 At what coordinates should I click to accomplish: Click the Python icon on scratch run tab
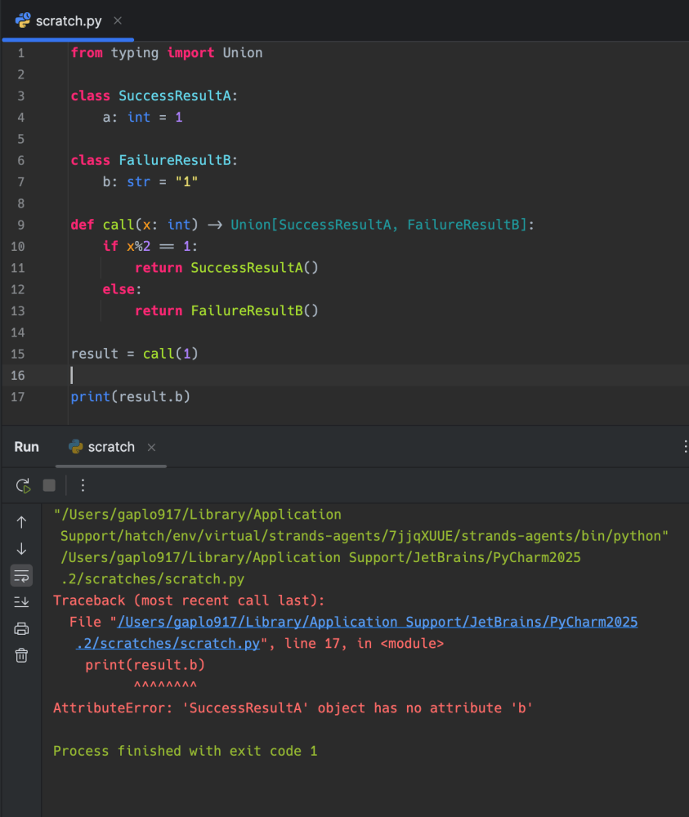[x=76, y=447]
